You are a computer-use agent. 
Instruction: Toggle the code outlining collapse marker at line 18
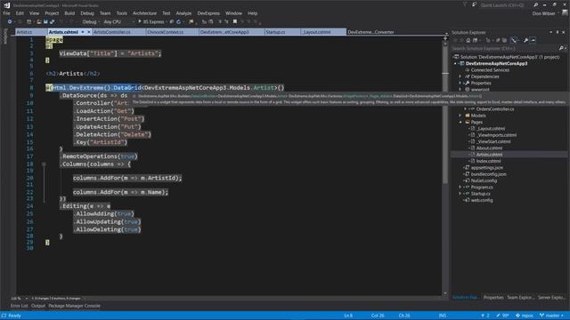(44, 164)
